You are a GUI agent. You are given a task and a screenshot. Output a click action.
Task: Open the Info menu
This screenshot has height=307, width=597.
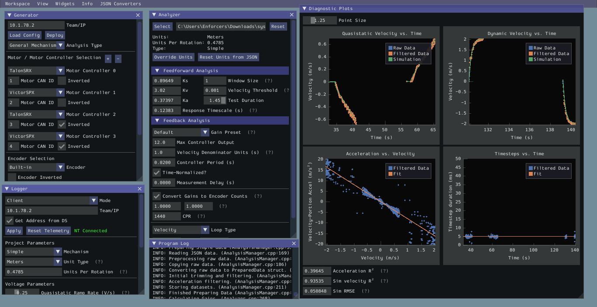click(87, 3)
